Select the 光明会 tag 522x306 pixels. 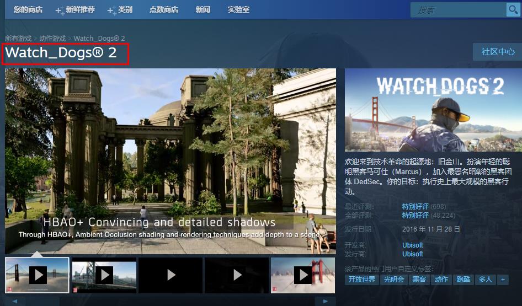tap(394, 280)
